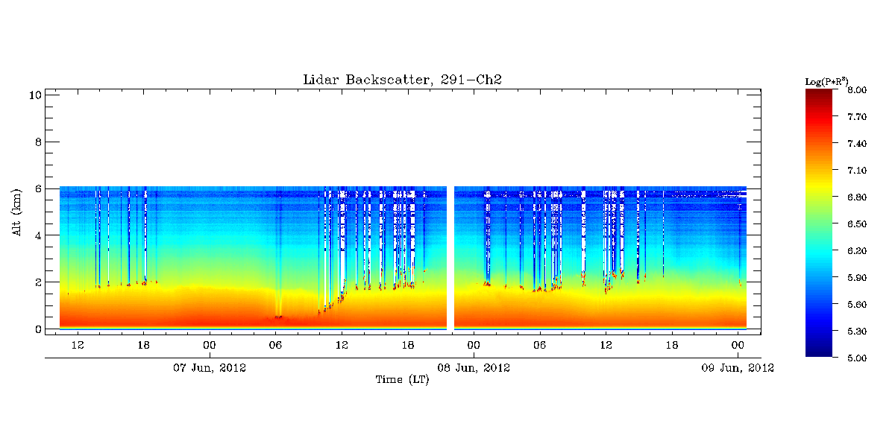Click the "00" tick above 07 Jun, 2012
Screen dimensions: 895x447
point(210,345)
